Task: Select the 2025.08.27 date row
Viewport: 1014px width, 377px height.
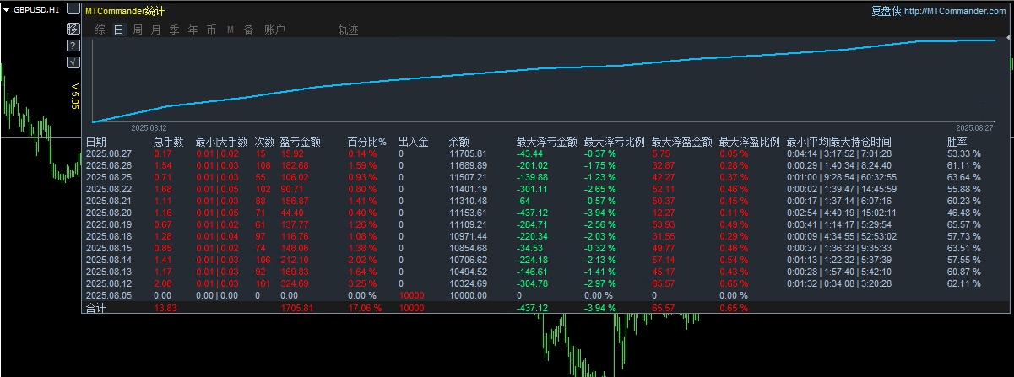Action: pos(109,153)
